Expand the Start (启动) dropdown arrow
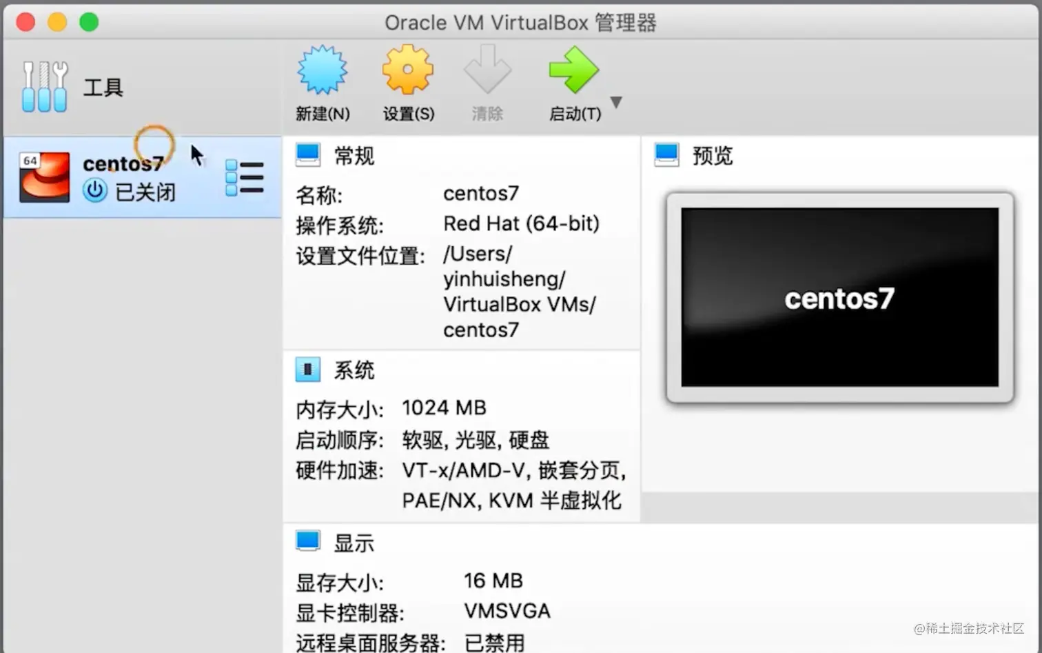Viewport: 1042px width, 653px height. [x=616, y=102]
